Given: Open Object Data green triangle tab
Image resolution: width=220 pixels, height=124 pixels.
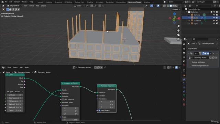Looking at the screenshot, I should pyautogui.click(x=184, y=95).
